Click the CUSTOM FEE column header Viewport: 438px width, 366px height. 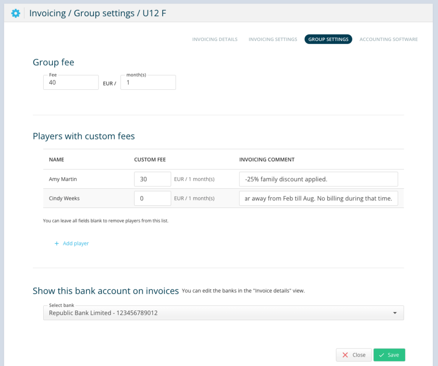(150, 159)
